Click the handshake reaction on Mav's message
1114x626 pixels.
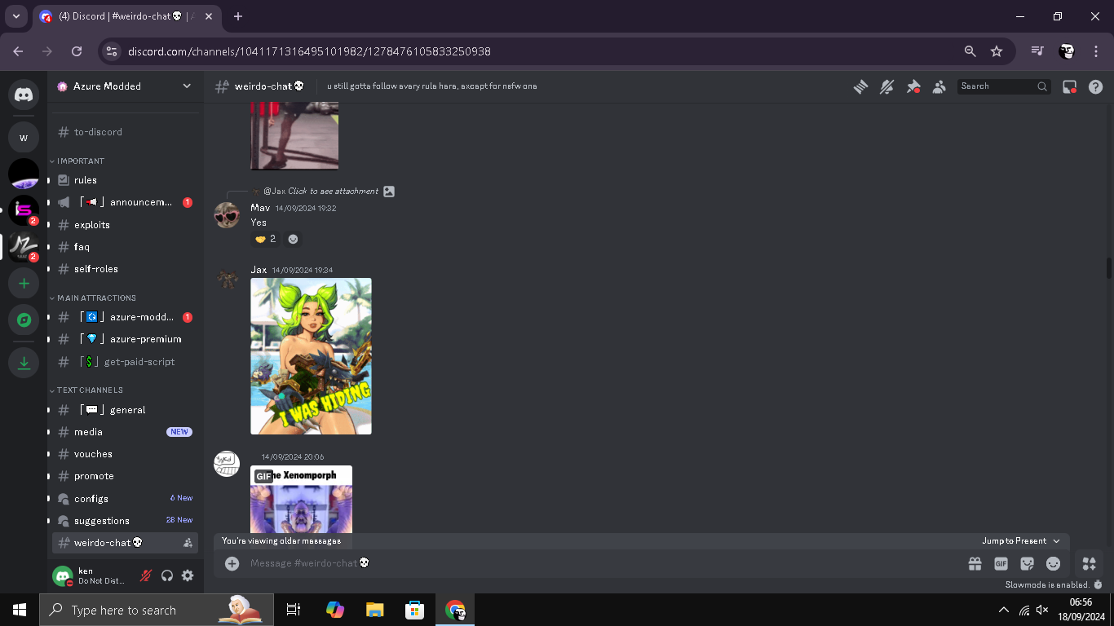pos(265,239)
